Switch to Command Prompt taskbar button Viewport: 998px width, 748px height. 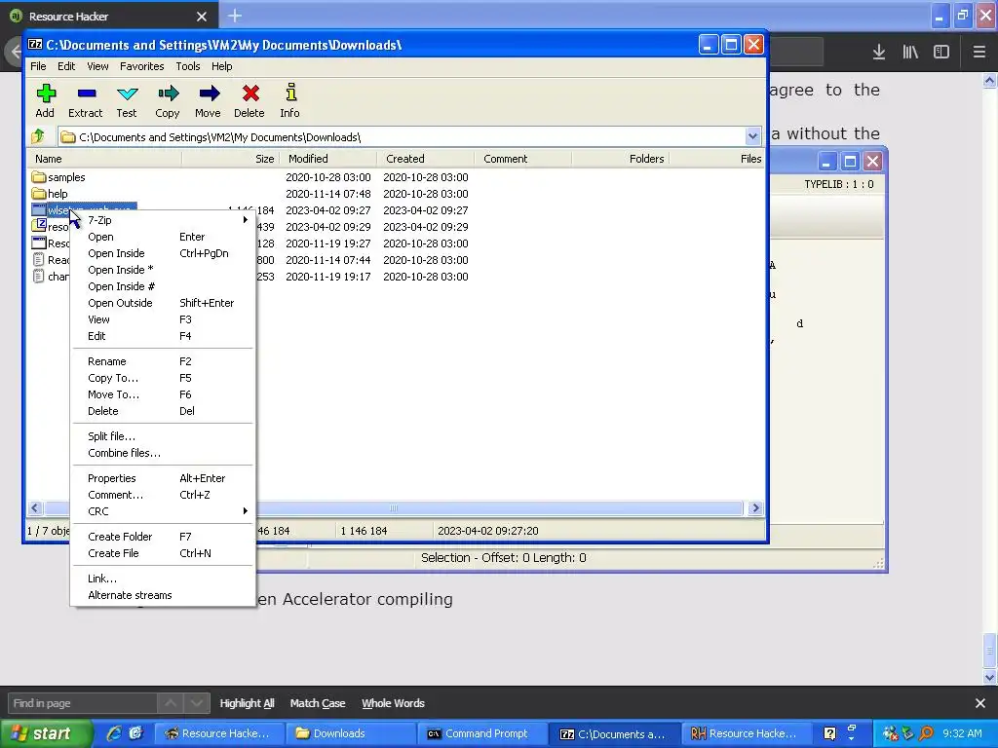[481, 733]
